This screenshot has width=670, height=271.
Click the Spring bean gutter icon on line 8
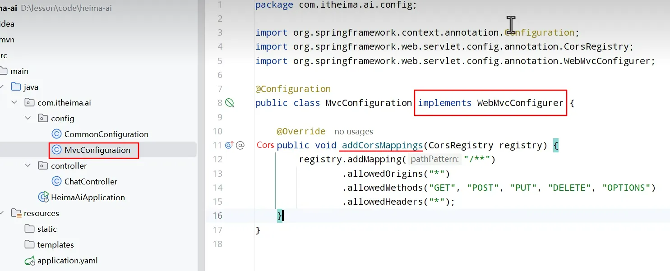(x=230, y=103)
